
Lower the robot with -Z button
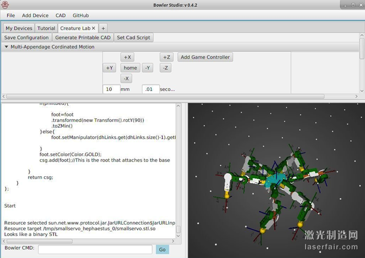(165, 68)
